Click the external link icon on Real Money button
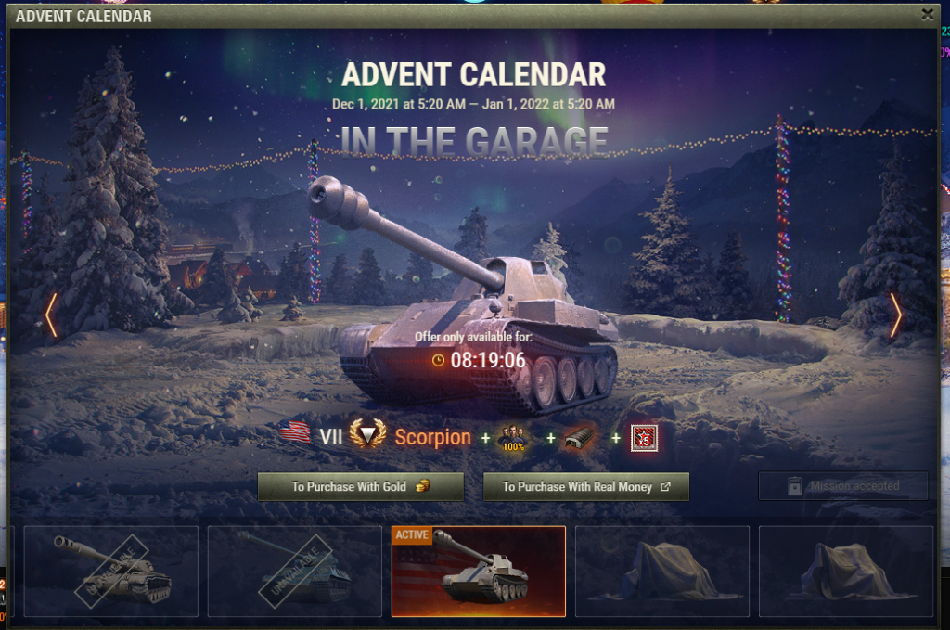Viewport: 950px width, 630px height. 665,486
